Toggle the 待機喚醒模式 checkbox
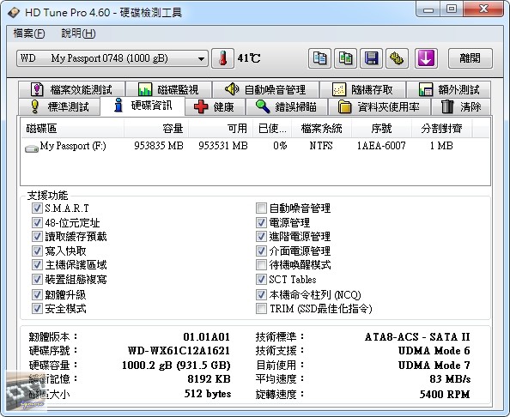510x417 pixels. tap(261, 265)
